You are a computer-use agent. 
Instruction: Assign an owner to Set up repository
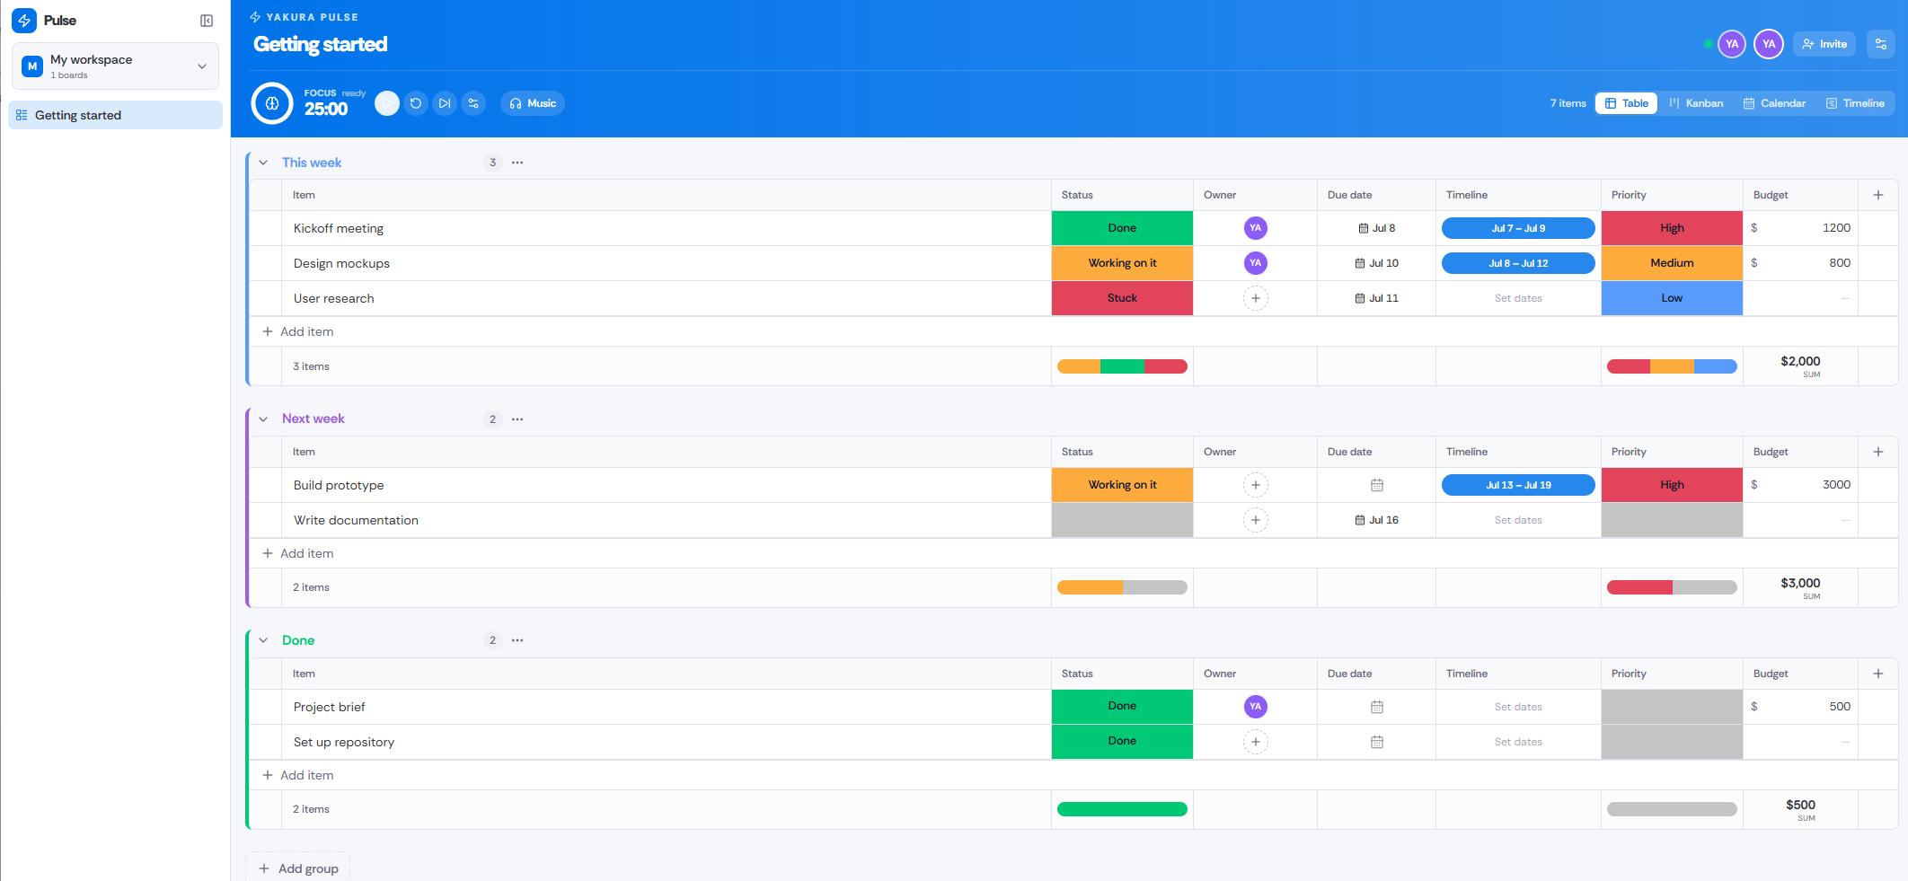click(1256, 742)
